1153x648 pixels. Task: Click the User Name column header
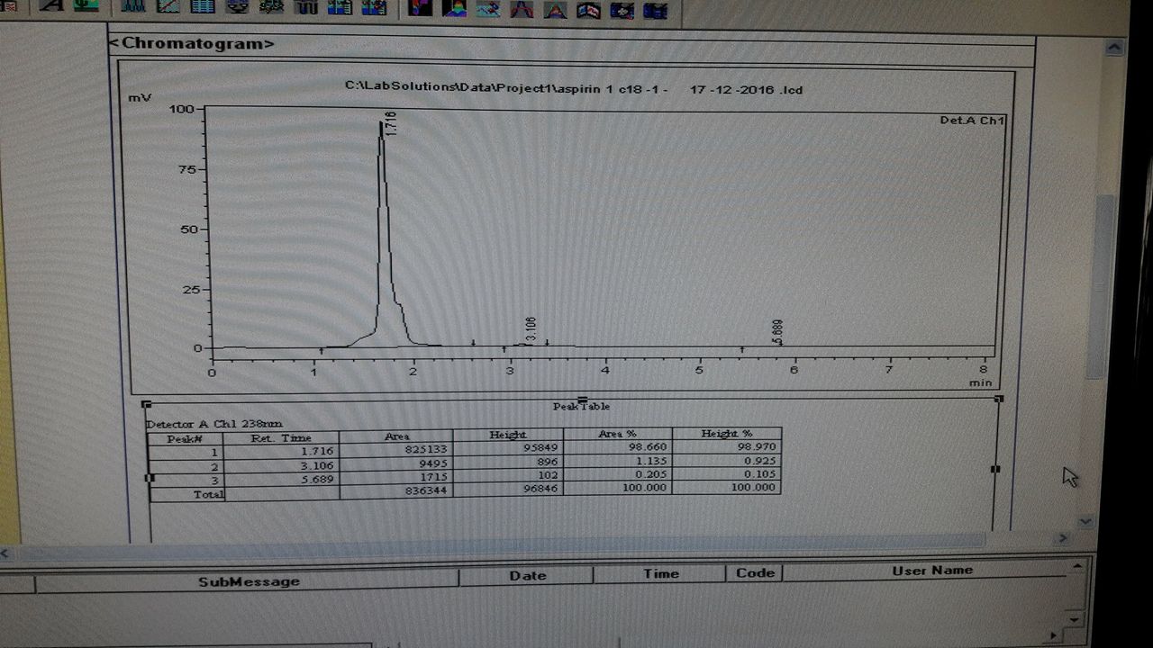click(x=931, y=571)
